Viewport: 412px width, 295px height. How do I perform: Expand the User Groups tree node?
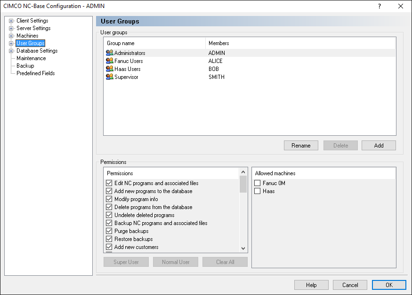coord(11,43)
